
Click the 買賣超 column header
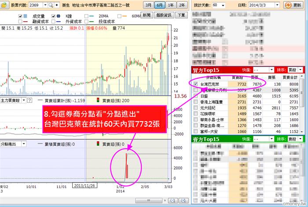point(238,77)
